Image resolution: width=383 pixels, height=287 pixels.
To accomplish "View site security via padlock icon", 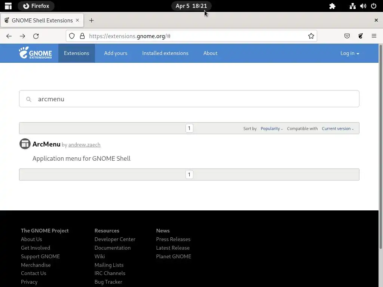I will pos(82,36).
